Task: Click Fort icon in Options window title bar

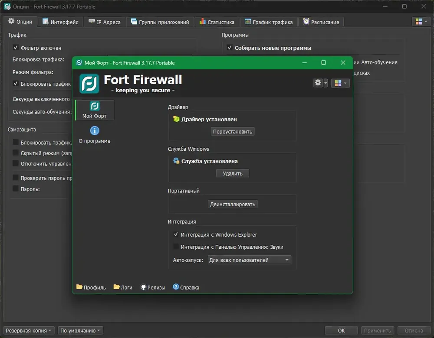Action: coord(7,6)
